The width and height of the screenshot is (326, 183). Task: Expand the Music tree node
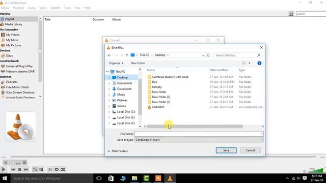109,95
